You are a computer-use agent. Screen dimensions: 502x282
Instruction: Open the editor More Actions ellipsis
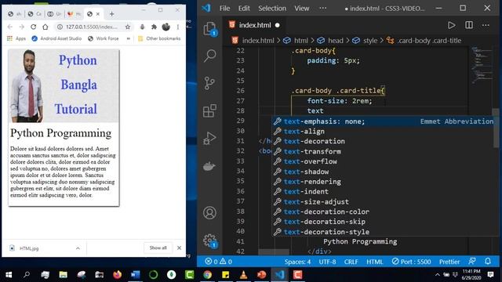[486, 25]
